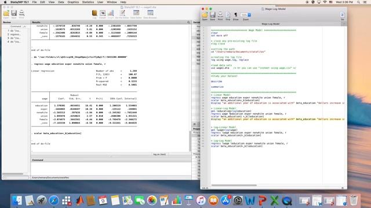The width and height of the screenshot is (371, 208).
Task: Open iTunes from the Dock
Action: (x=201, y=200)
